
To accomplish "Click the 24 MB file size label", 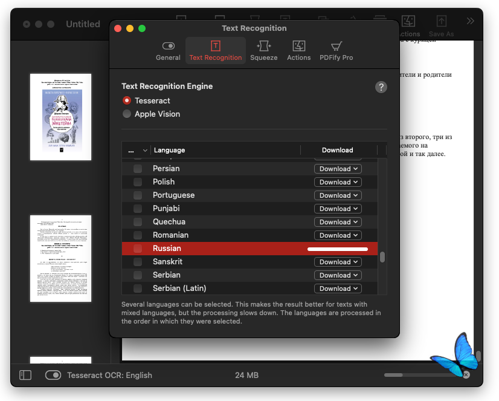I will (x=246, y=375).
